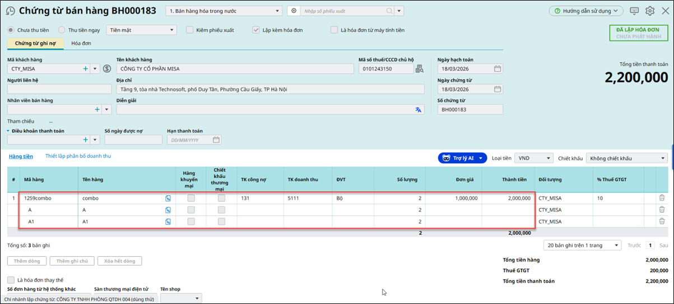Viewport: 674px width, 304px height.
Task: Open the Thiết lập phân bổ doanh thu tab
Action: [78, 156]
